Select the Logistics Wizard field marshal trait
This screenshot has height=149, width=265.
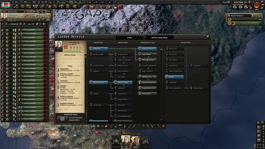[147, 49]
